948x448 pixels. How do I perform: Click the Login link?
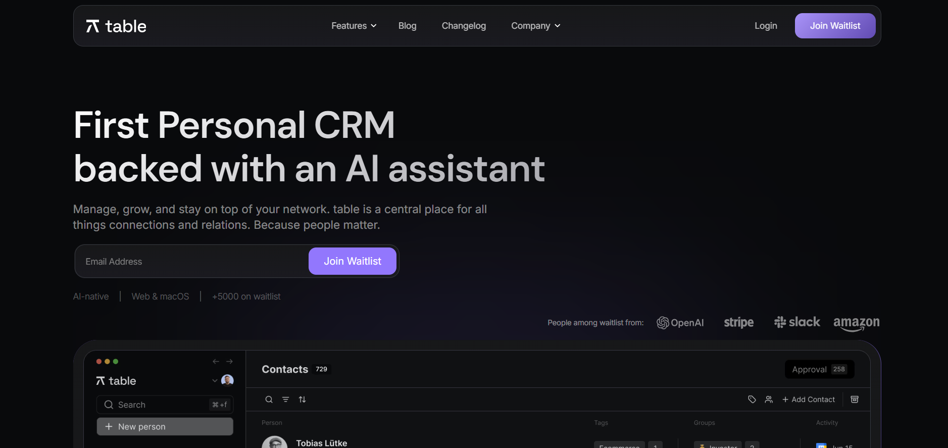(x=766, y=26)
